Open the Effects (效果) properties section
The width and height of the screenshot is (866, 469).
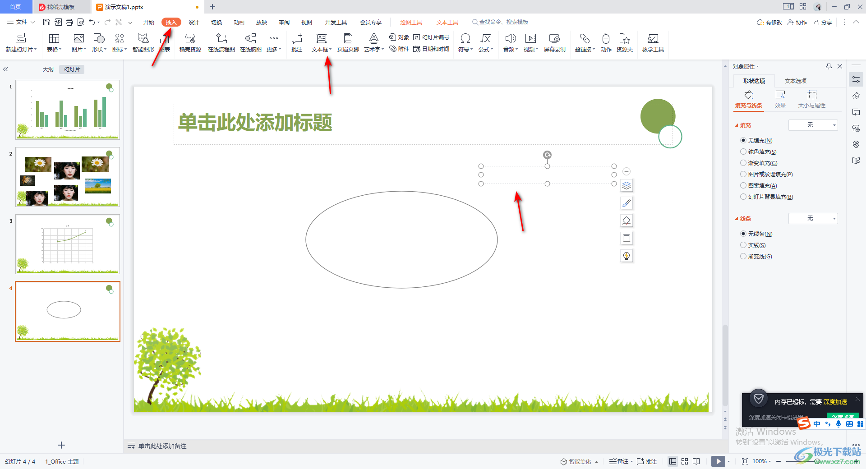pos(780,99)
